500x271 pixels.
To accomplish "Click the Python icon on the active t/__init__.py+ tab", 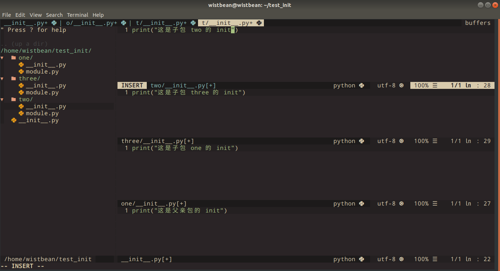I will click(259, 22).
